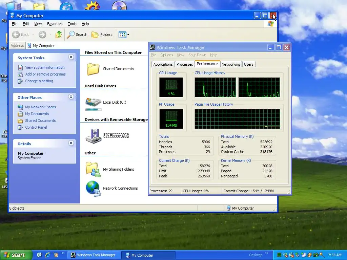
Task: Open Shut Down menu in Task Manager
Action: point(197,55)
